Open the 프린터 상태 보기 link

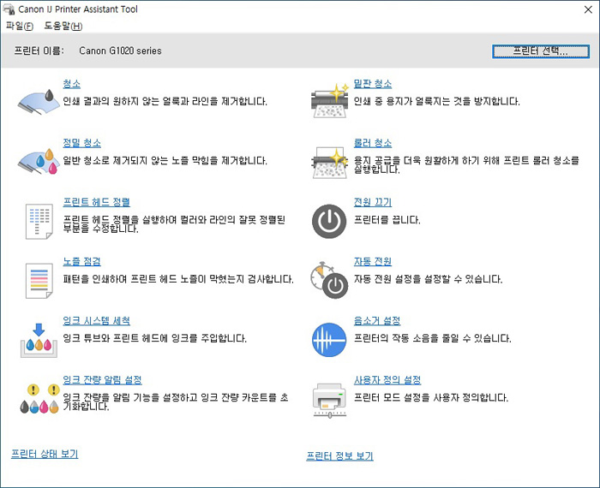[45, 454]
